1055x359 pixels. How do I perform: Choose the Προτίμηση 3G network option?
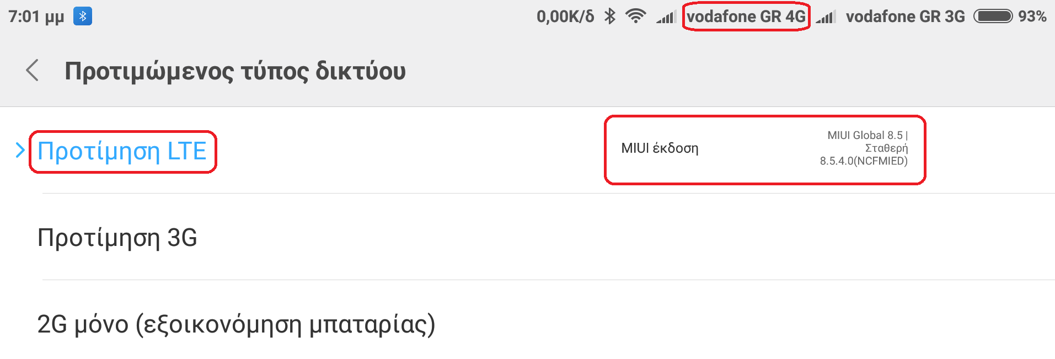(x=117, y=238)
